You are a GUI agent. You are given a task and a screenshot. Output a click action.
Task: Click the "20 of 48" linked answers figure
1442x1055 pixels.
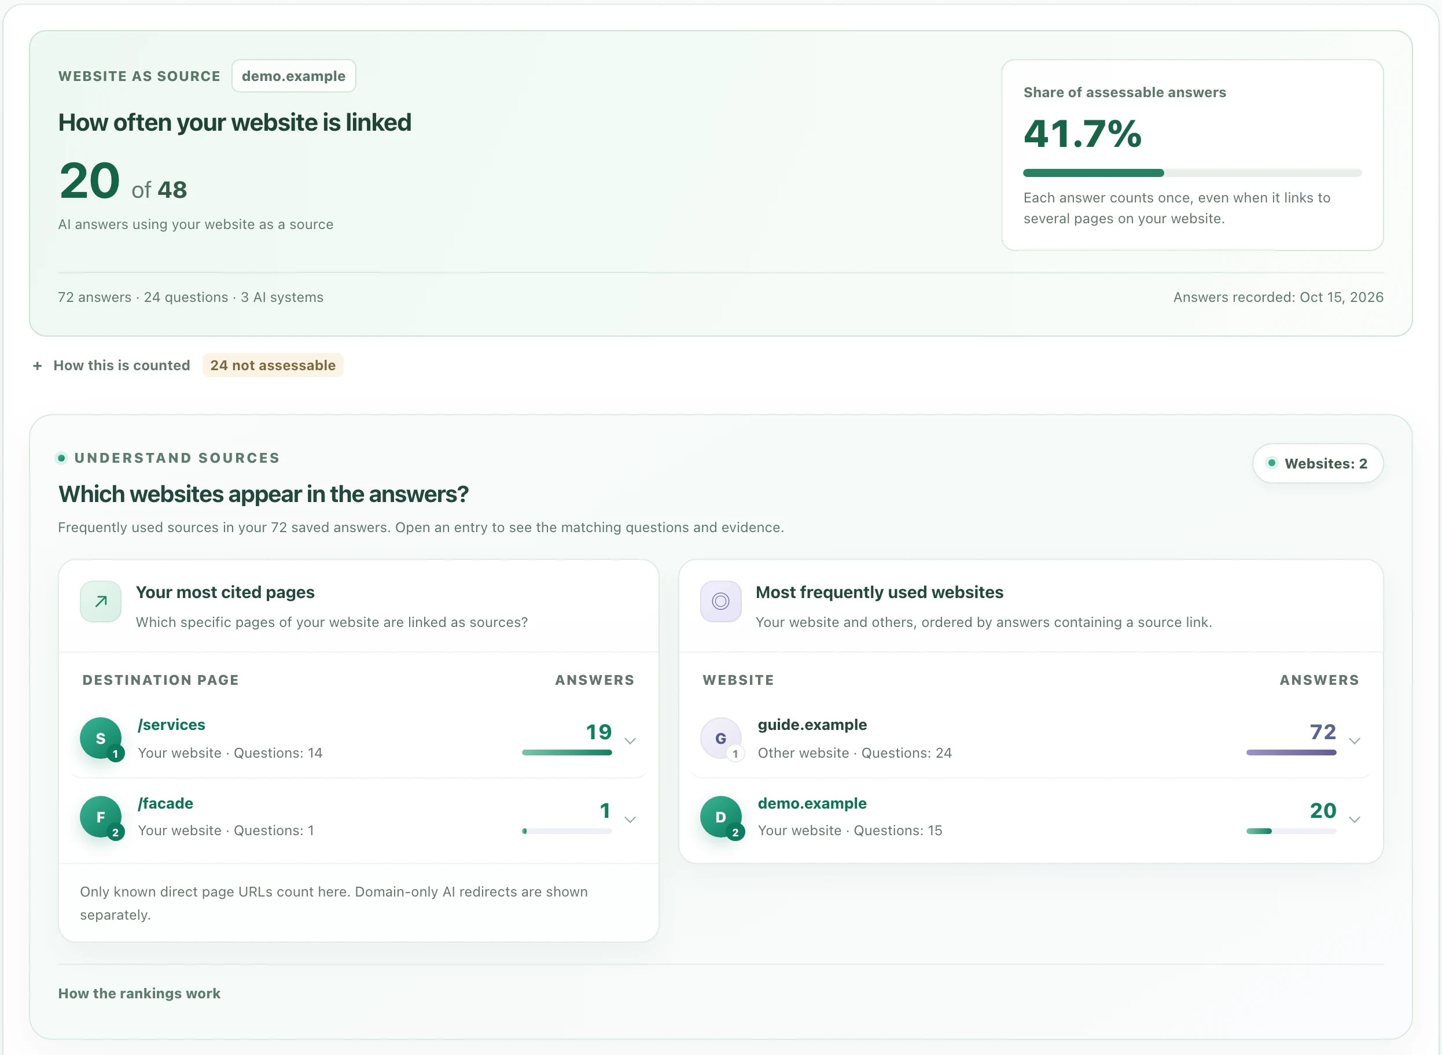pyautogui.click(x=123, y=180)
